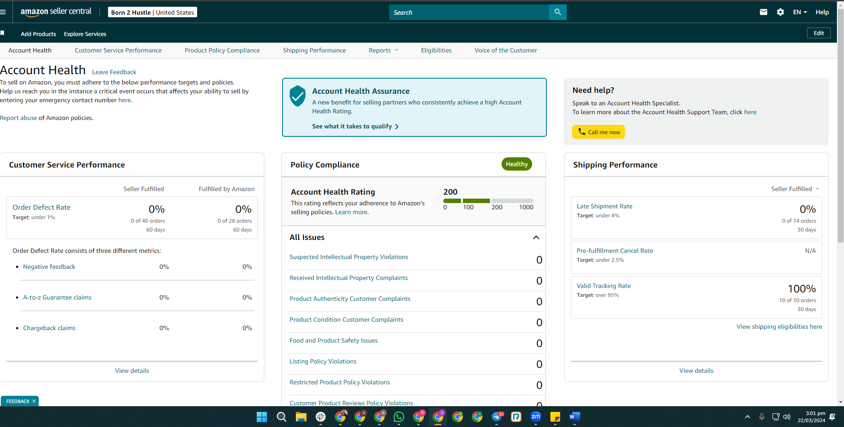Open the Help link in the header
Viewport: 844px width, 427px height.
coord(822,12)
